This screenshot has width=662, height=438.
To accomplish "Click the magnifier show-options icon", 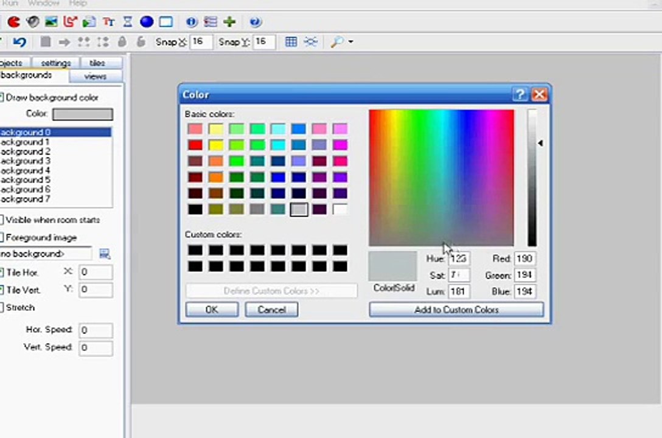I will point(337,42).
